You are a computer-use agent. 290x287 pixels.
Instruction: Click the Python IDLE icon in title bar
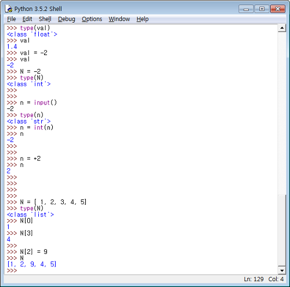[x=9, y=9]
